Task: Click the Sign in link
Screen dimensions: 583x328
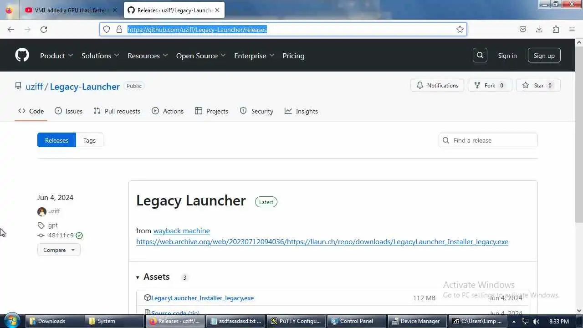Action: coord(507,56)
